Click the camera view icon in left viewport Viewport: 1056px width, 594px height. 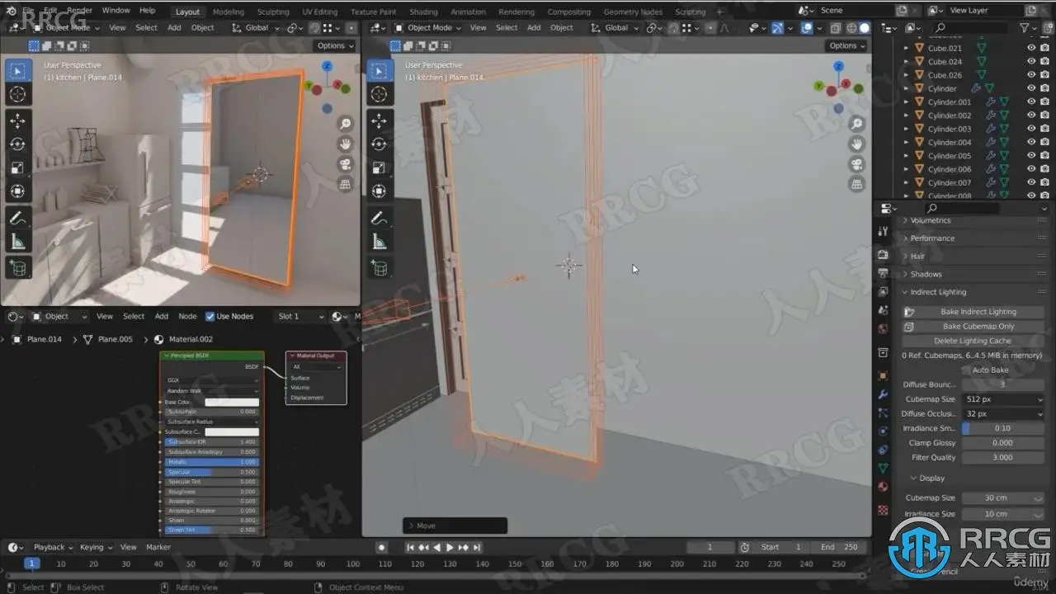pos(346,164)
